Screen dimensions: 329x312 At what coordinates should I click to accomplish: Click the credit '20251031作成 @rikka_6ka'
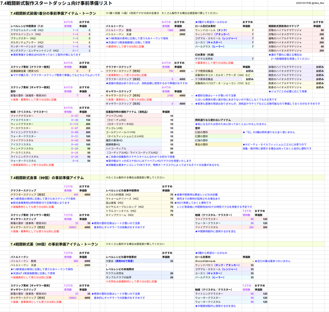[310, 3]
